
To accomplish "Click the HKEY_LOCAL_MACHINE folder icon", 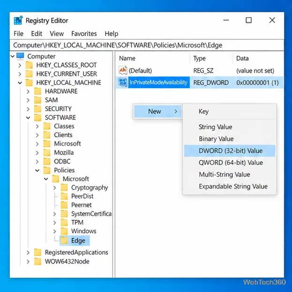I will (x=29, y=82).
